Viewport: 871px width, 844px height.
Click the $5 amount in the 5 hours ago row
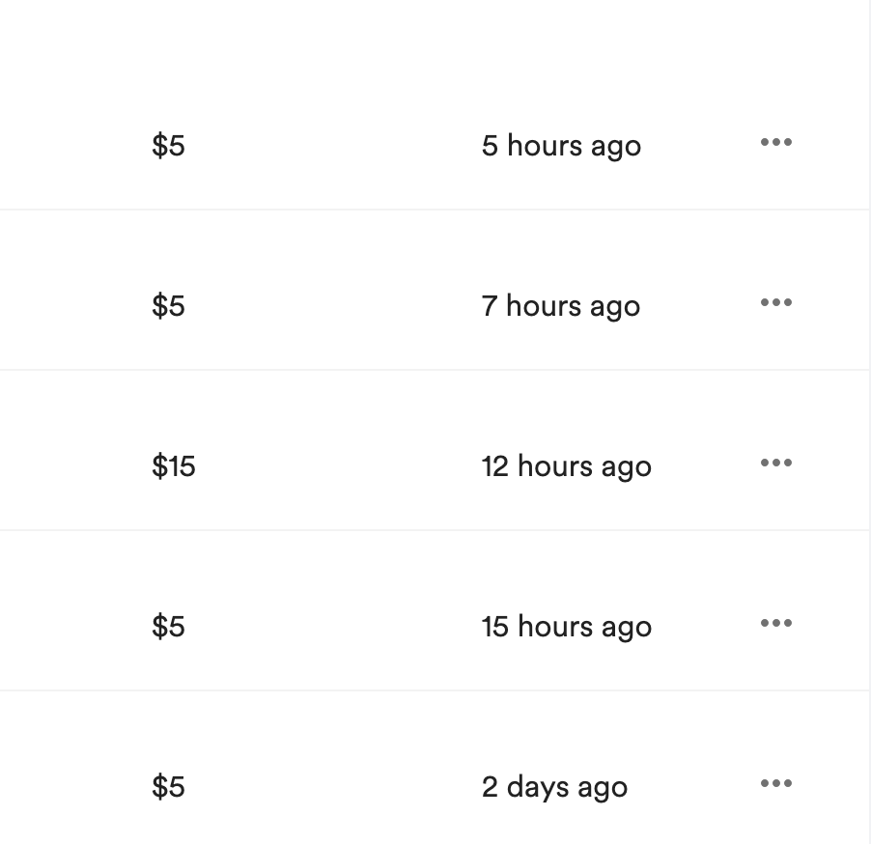click(168, 146)
